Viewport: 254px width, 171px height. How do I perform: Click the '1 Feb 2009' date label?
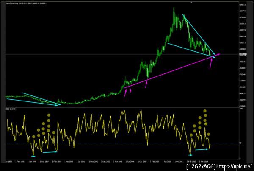(x=155, y=162)
